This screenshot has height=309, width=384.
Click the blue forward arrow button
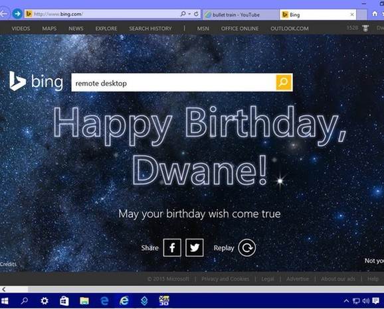pyautogui.click(x=17, y=14)
